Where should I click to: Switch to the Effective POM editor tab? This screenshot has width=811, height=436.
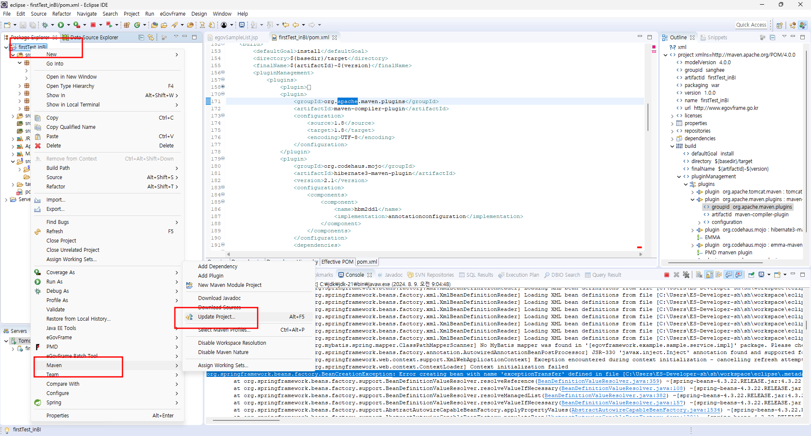click(x=337, y=262)
